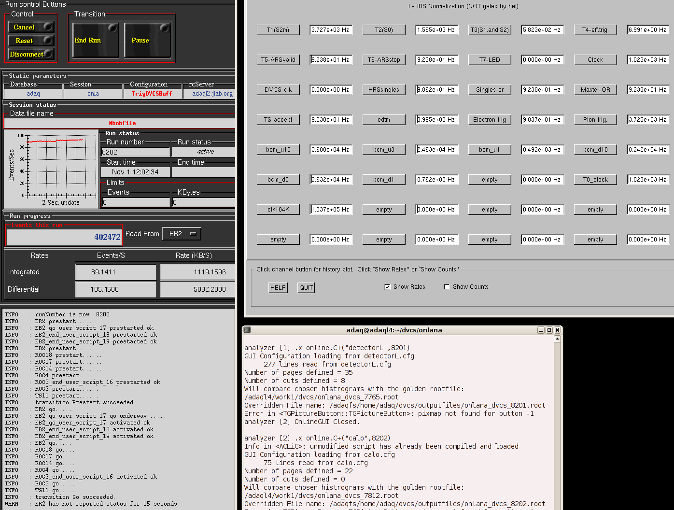
Task: Minimize the adaq@adaql4 terminal window
Action: tap(541, 330)
